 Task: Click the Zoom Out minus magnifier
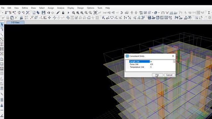90,13
